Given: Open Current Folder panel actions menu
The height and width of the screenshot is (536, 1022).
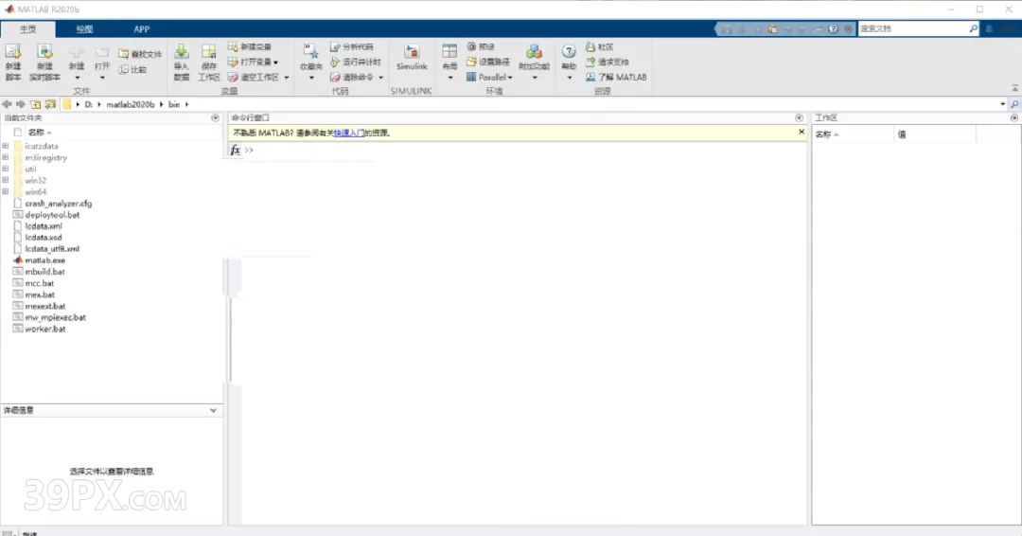Looking at the screenshot, I should 215,118.
